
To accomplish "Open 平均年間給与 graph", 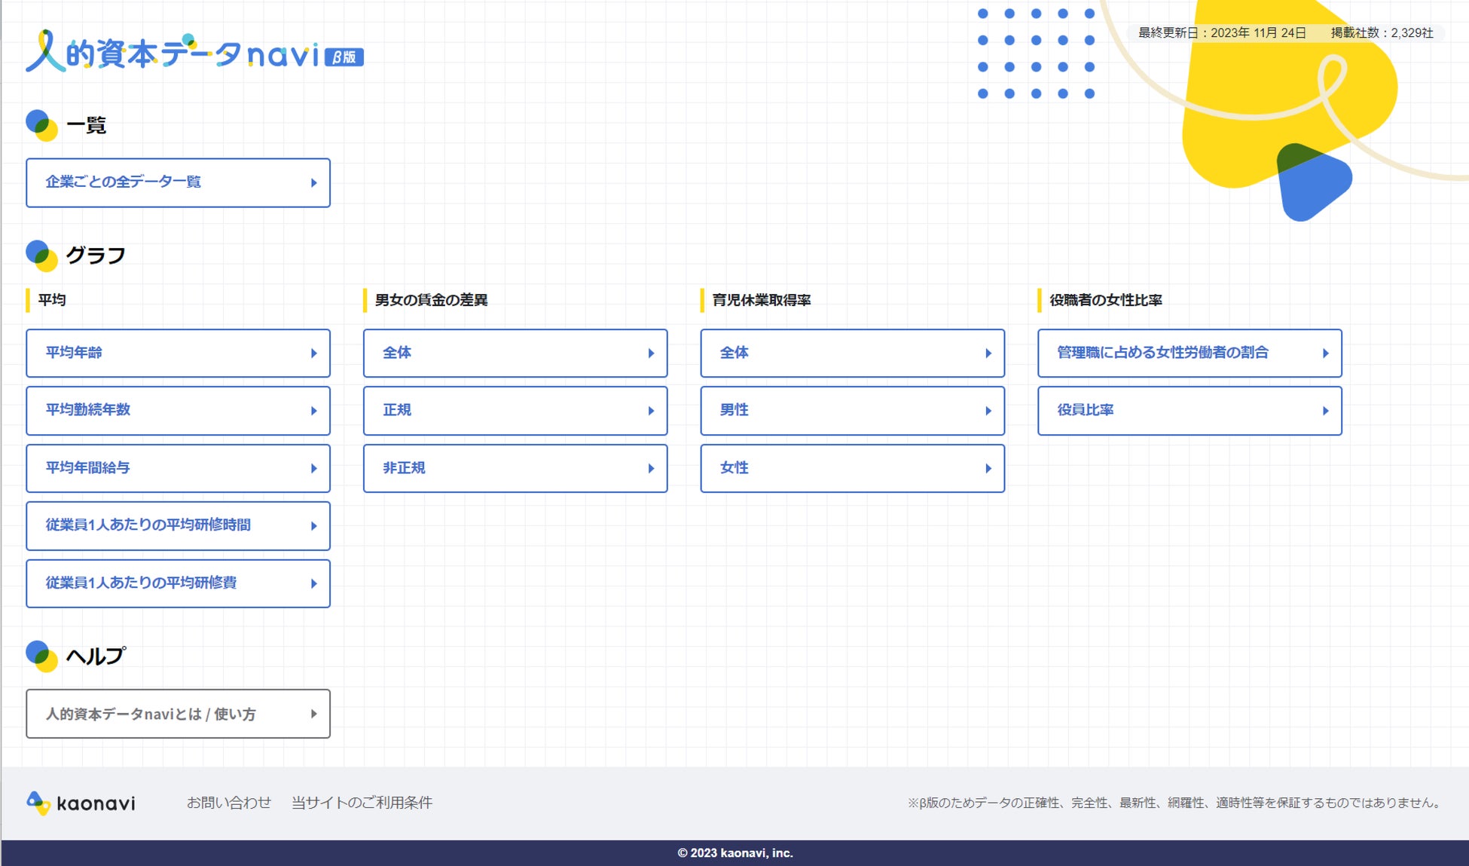I will [178, 468].
